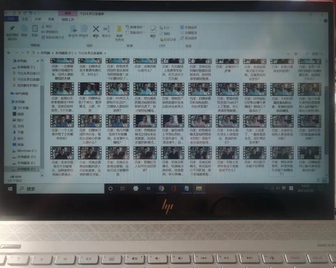Select 3D Objects in navigation pane

coord(21,108)
